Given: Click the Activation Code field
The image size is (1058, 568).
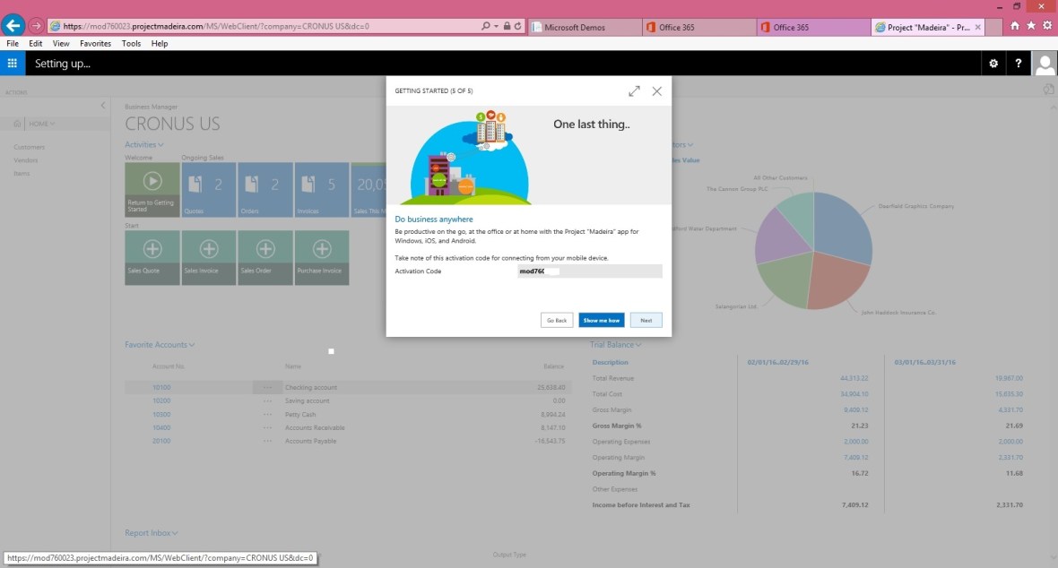Looking at the screenshot, I should coord(589,271).
